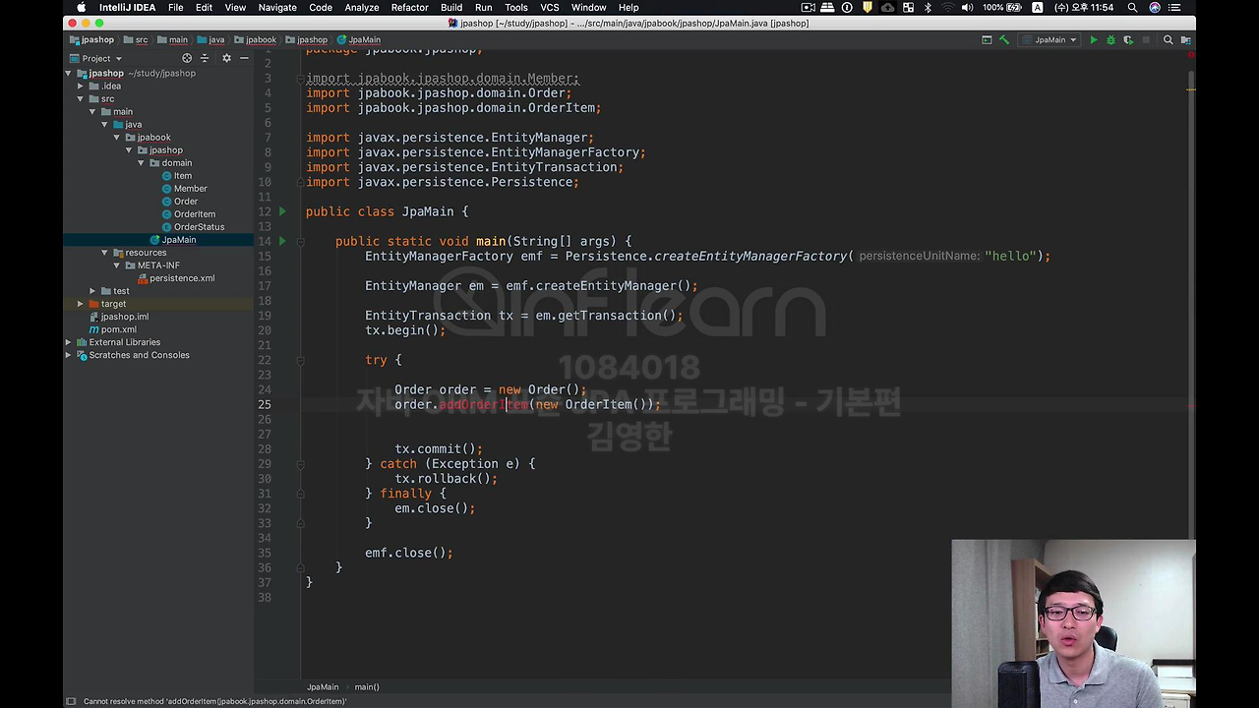Open macOS notification center icon

pyautogui.click(x=1174, y=8)
